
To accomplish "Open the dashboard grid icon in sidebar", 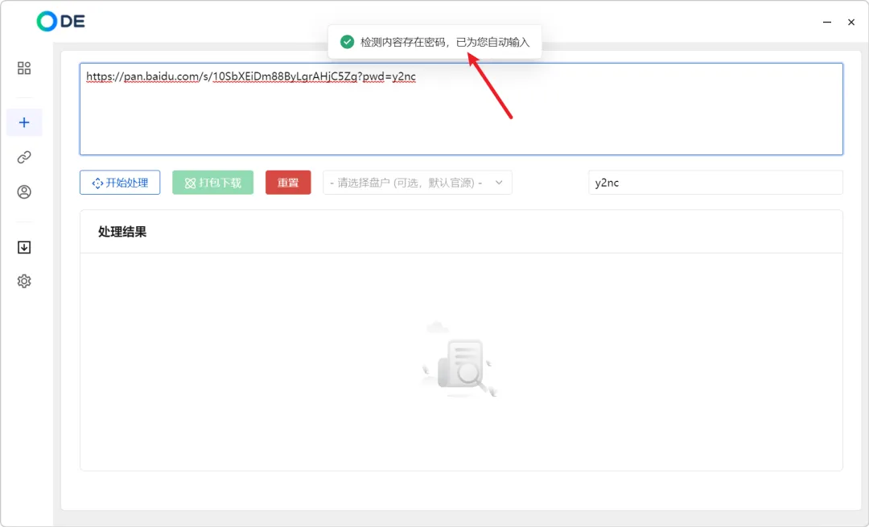I will click(24, 68).
